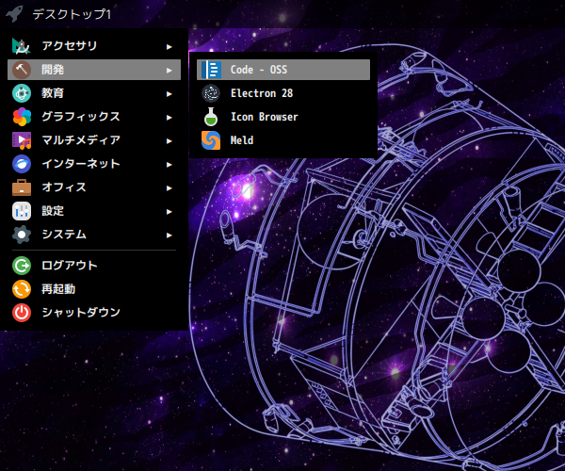Open the 設定 menu category
Image resolution: width=565 pixels, height=471 pixels.
coord(94,211)
